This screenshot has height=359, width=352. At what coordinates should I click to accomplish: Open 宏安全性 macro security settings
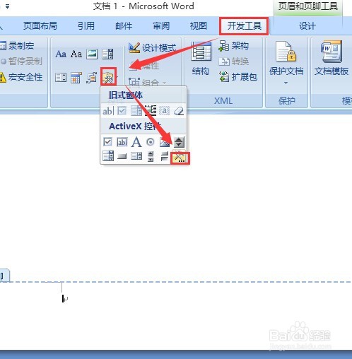(x=21, y=77)
